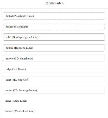
Task: Select the solid (Durchgezogene Linie) box
Action: tap(54, 37)
